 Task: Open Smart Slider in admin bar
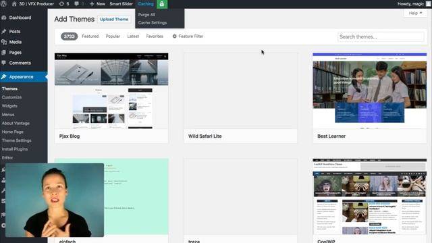[121, 4]
